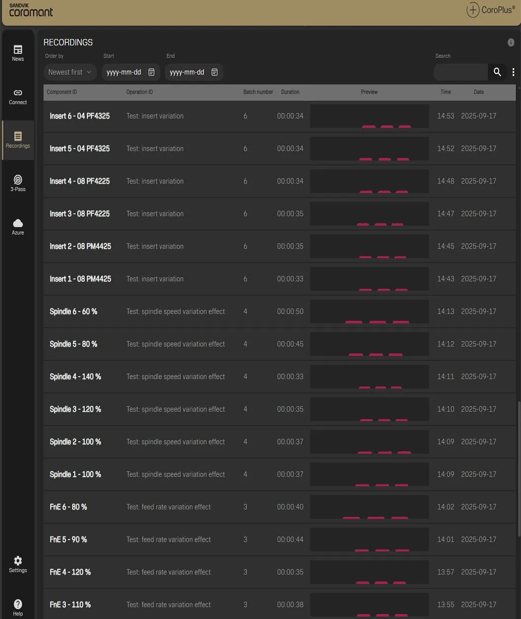Sort by Duration column header
This screenshot has height=619, width=521.
click(x=290, y=92)
